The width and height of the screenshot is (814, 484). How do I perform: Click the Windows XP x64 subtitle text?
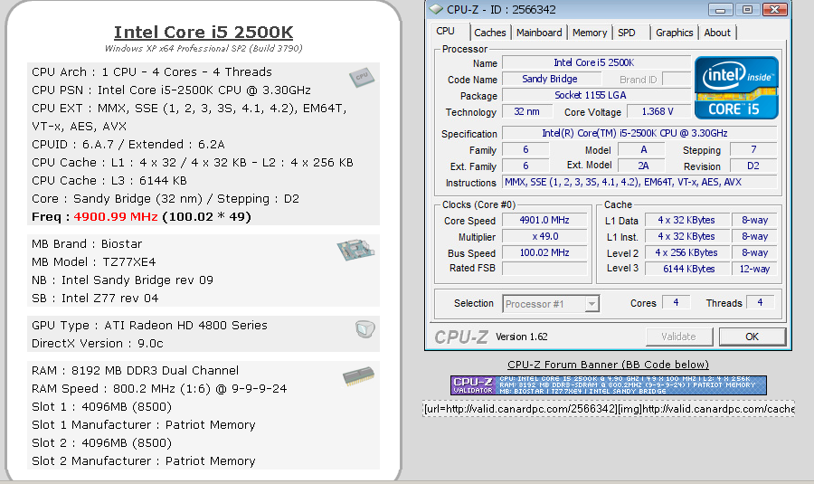click(x=203, y=48)
